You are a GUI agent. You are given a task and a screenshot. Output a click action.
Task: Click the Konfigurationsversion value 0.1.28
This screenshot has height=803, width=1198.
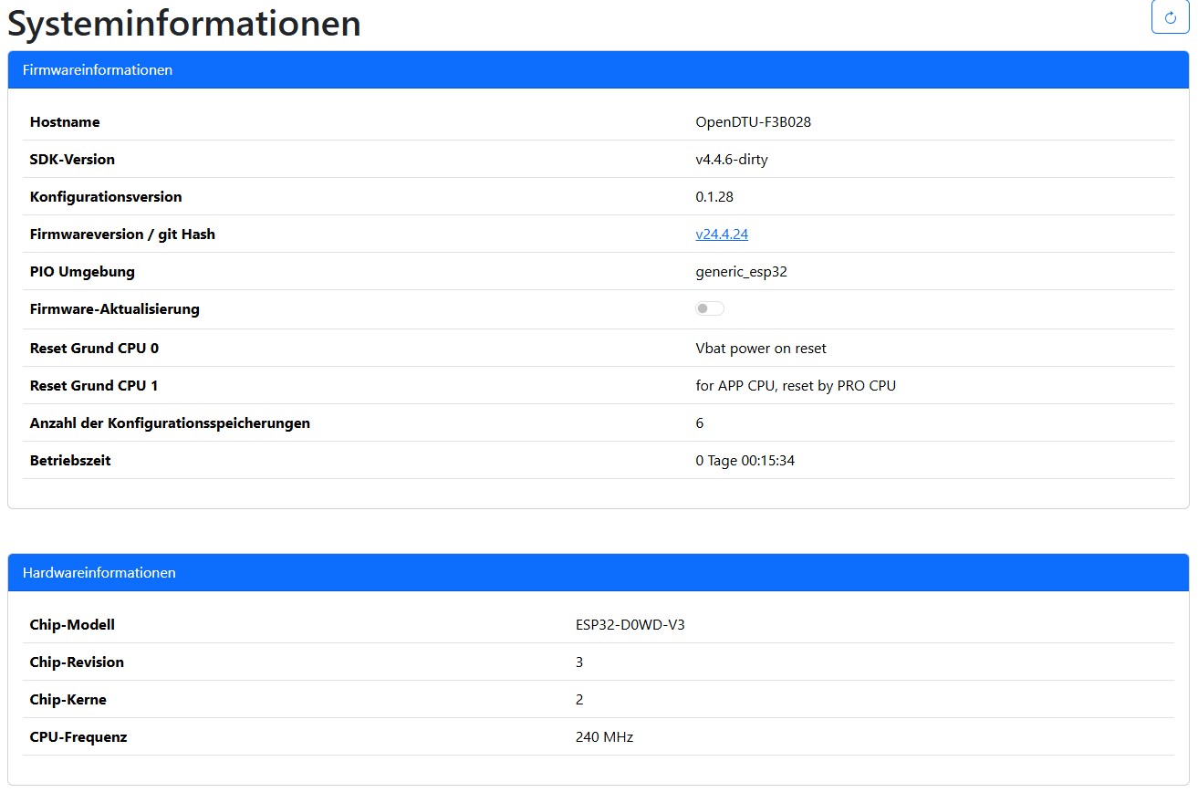(x=714, y=197)
